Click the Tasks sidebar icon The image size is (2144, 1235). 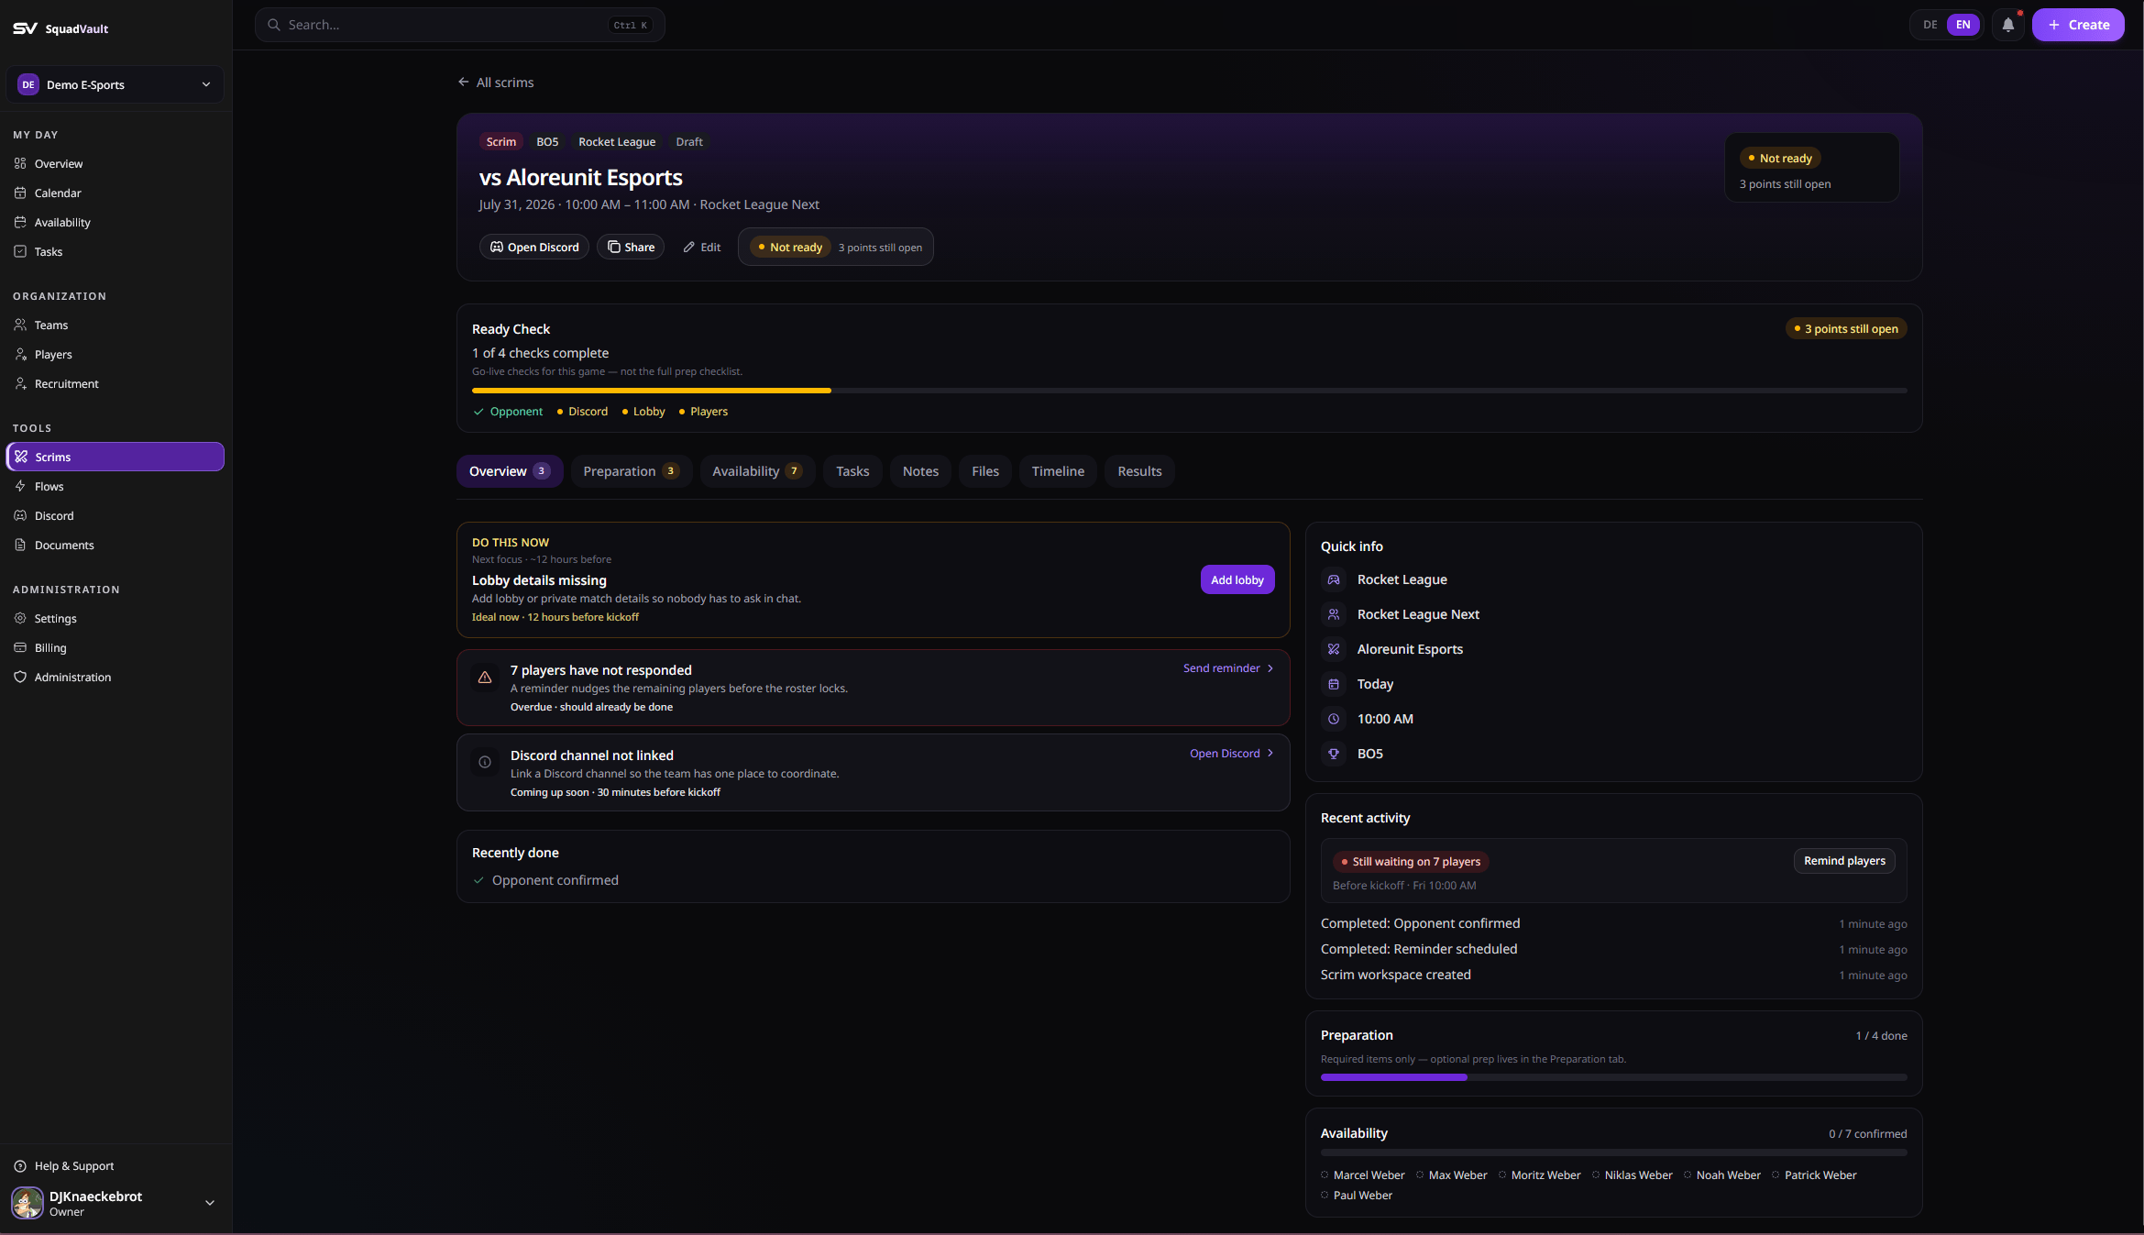20,251
